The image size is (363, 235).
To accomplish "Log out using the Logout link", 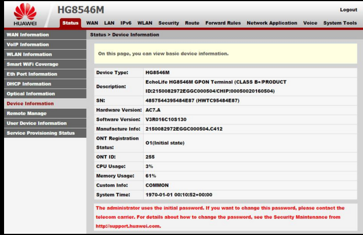I will pos(348,10).
